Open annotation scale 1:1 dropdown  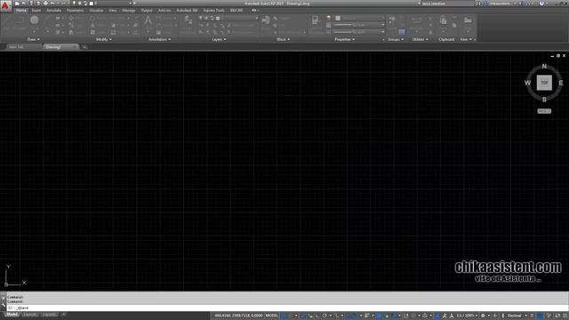(467, 316)
